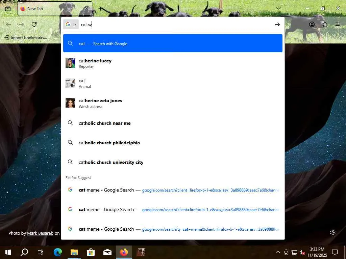Open new tab personalize gear icon
This screenshot has height=259, width=346.
333,232
